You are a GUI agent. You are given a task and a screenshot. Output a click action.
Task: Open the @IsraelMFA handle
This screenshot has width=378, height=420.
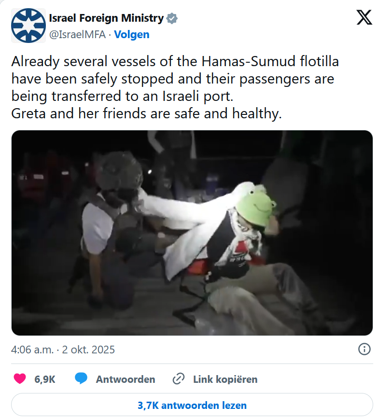(x=77, y=35)
